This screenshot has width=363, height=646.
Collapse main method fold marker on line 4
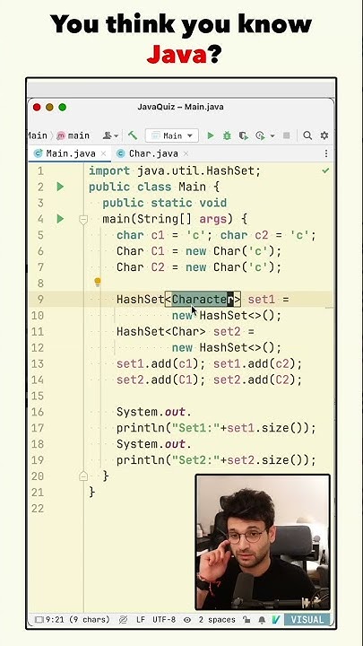(83, 220)
